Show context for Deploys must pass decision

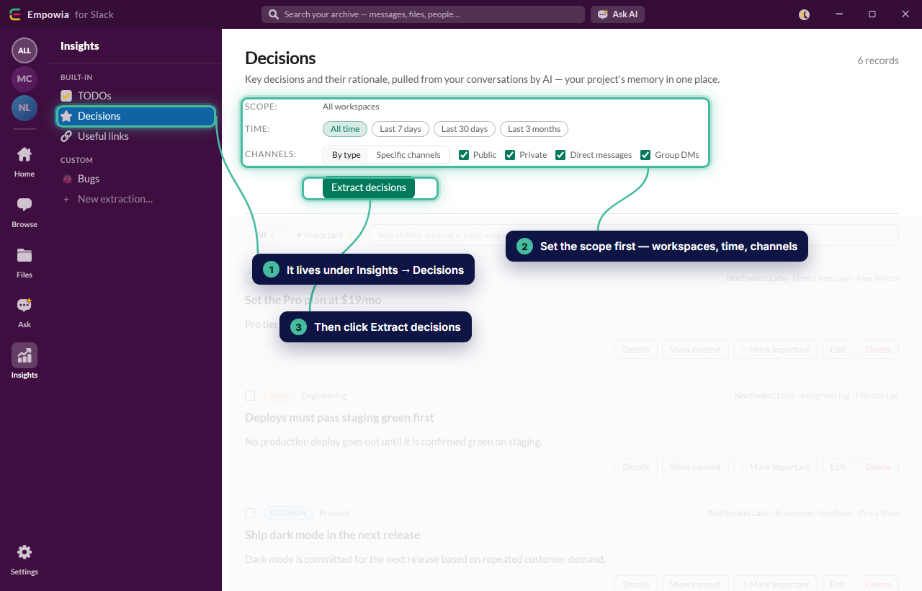695,467
